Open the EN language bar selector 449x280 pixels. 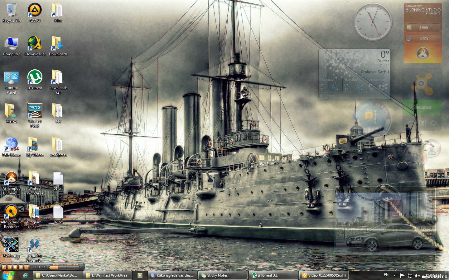(x=386, y=275)
